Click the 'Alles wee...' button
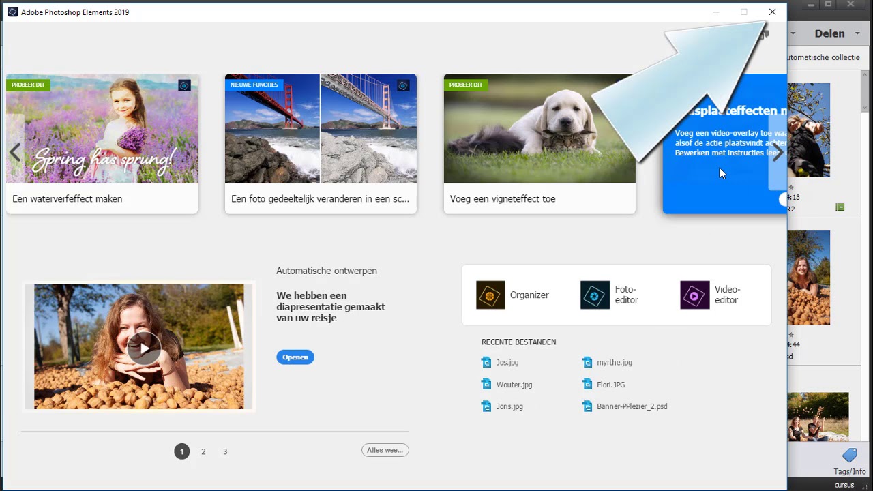The image size is (873, 491). tap(385, 450)
